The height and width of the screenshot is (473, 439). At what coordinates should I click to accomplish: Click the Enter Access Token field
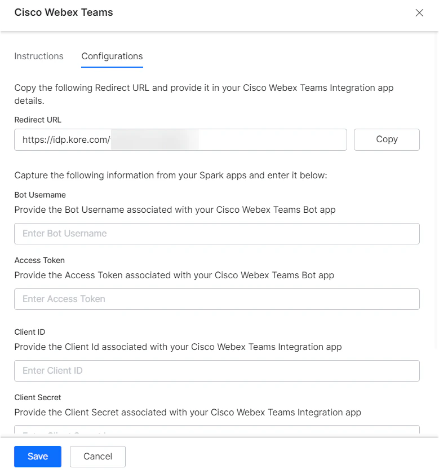[x=217, y=299]
